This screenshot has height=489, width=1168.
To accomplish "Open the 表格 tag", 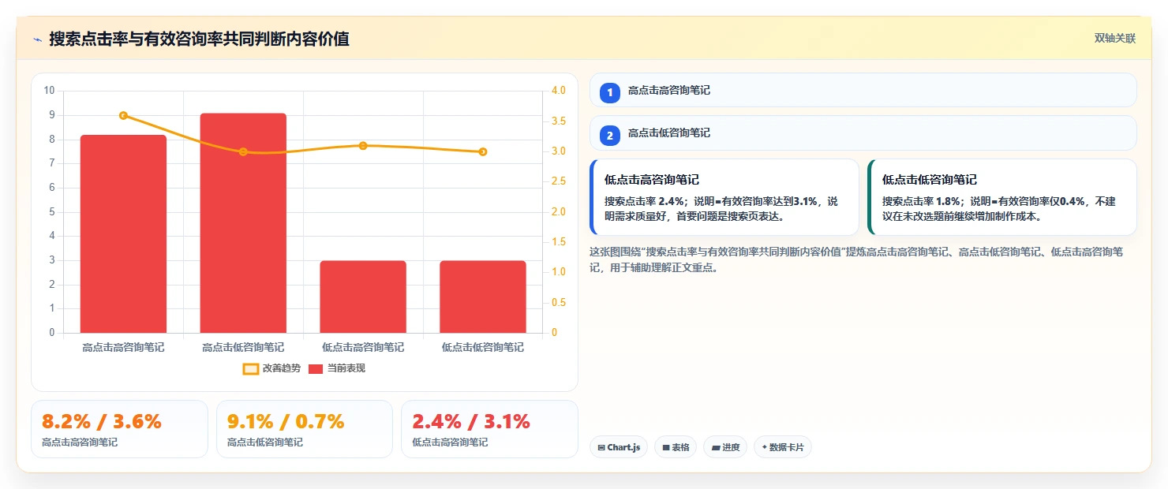I will coord(675,447).
